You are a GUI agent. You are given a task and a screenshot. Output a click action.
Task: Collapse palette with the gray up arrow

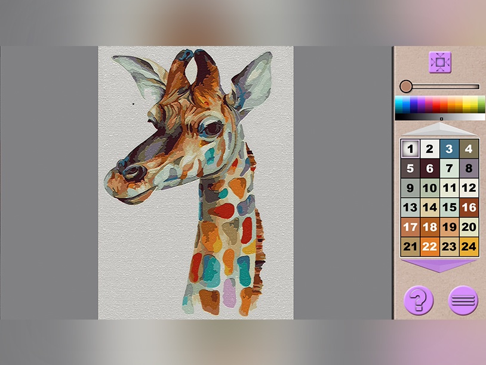[x=439, y=129]
